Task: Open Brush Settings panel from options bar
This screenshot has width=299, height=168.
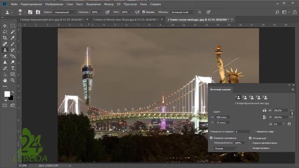Action: pos(30,12)
